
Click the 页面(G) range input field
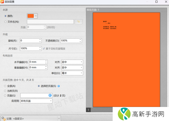coord(36,95)
